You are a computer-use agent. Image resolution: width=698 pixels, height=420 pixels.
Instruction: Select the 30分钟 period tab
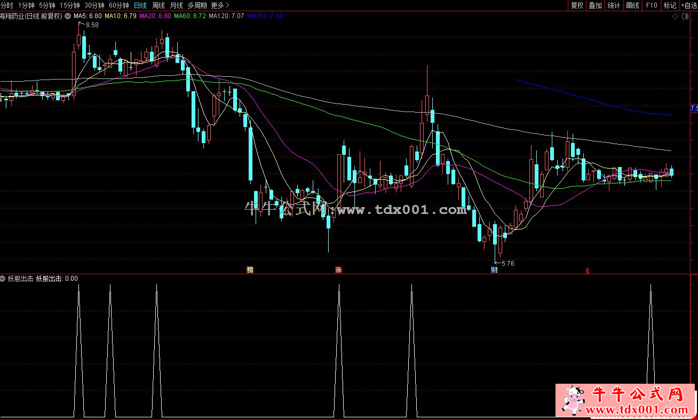click(x=94, y=5)
